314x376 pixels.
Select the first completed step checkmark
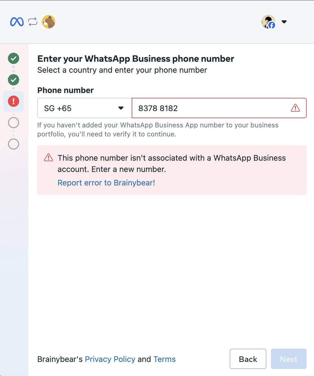coord(14,58)
